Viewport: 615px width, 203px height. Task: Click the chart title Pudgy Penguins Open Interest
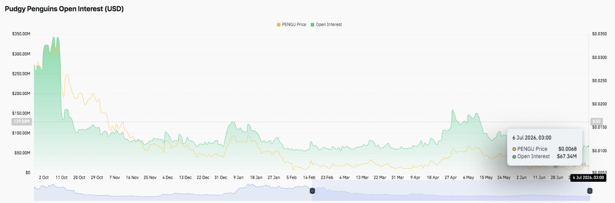point(64,9)
